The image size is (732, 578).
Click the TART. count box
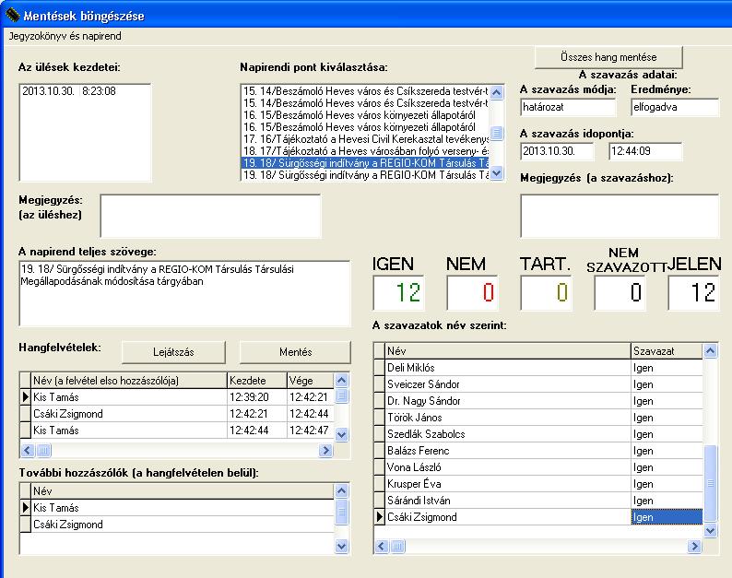coord(546,293)
